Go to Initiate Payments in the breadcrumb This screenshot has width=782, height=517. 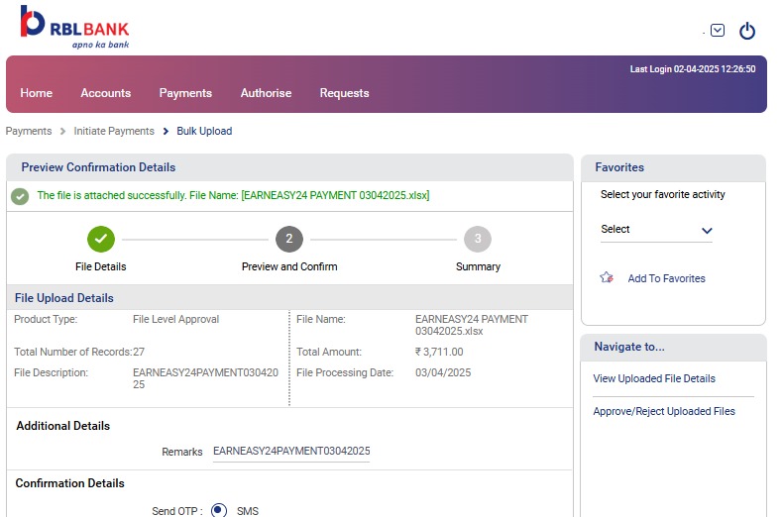114,131
